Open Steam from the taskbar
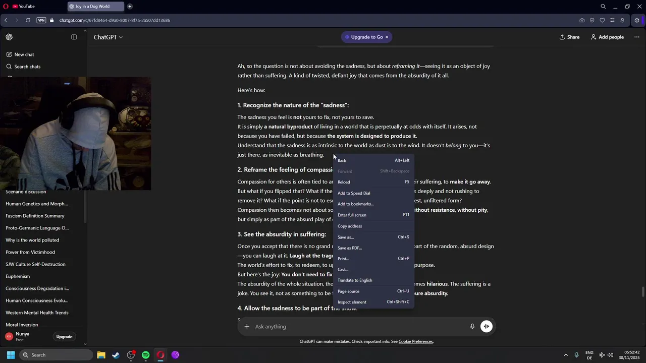 coord(116,355)
